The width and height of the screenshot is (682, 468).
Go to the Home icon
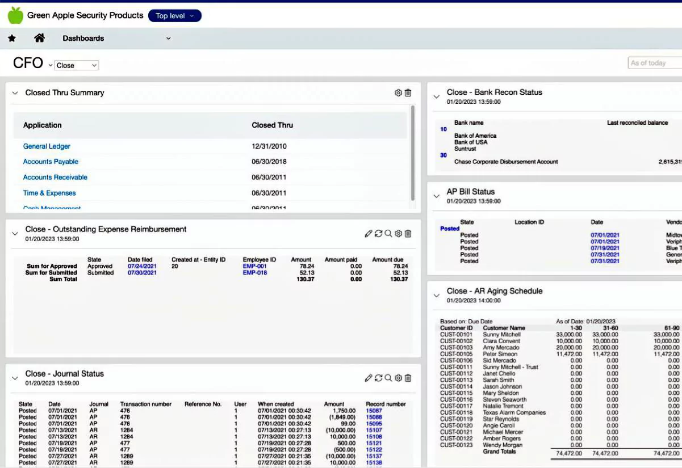pos(39,38)
